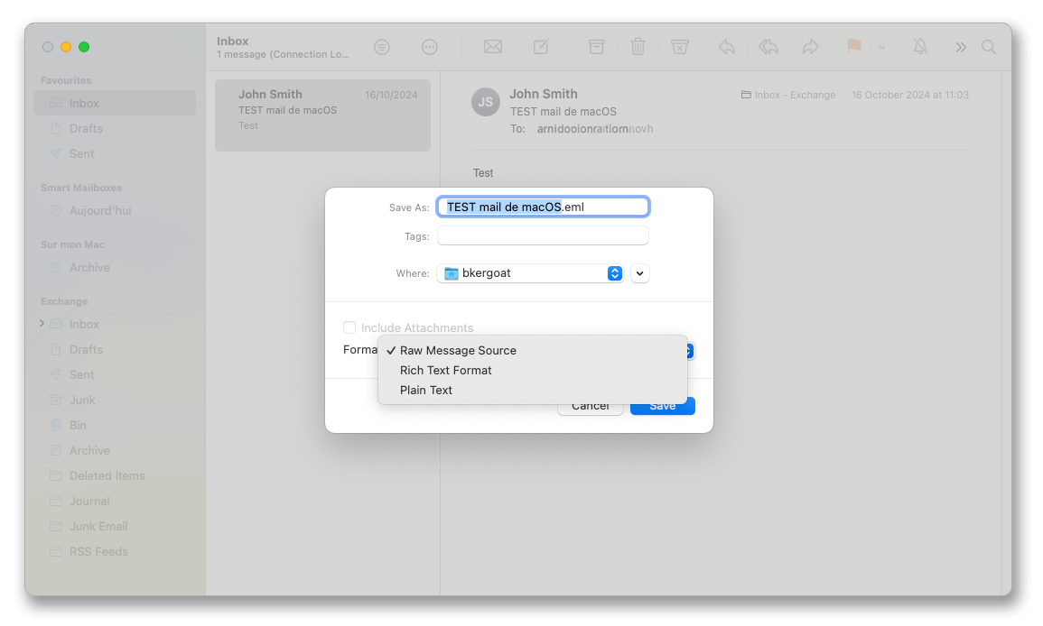The height and width of the screenshot is (626, 1043).
Task: Save the email as an eml file
Action: point(662,405)
